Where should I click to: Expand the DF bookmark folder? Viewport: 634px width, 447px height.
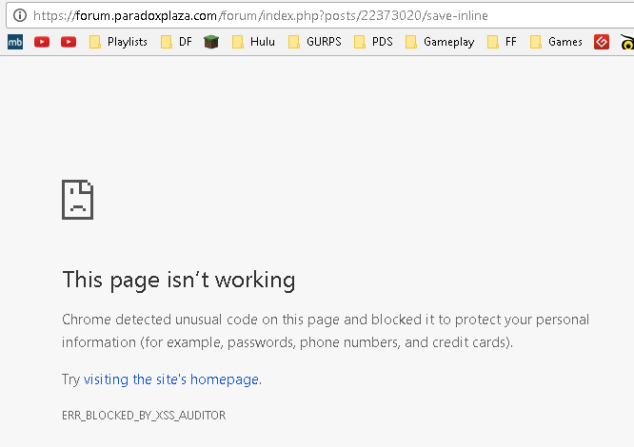click(176, 42)
